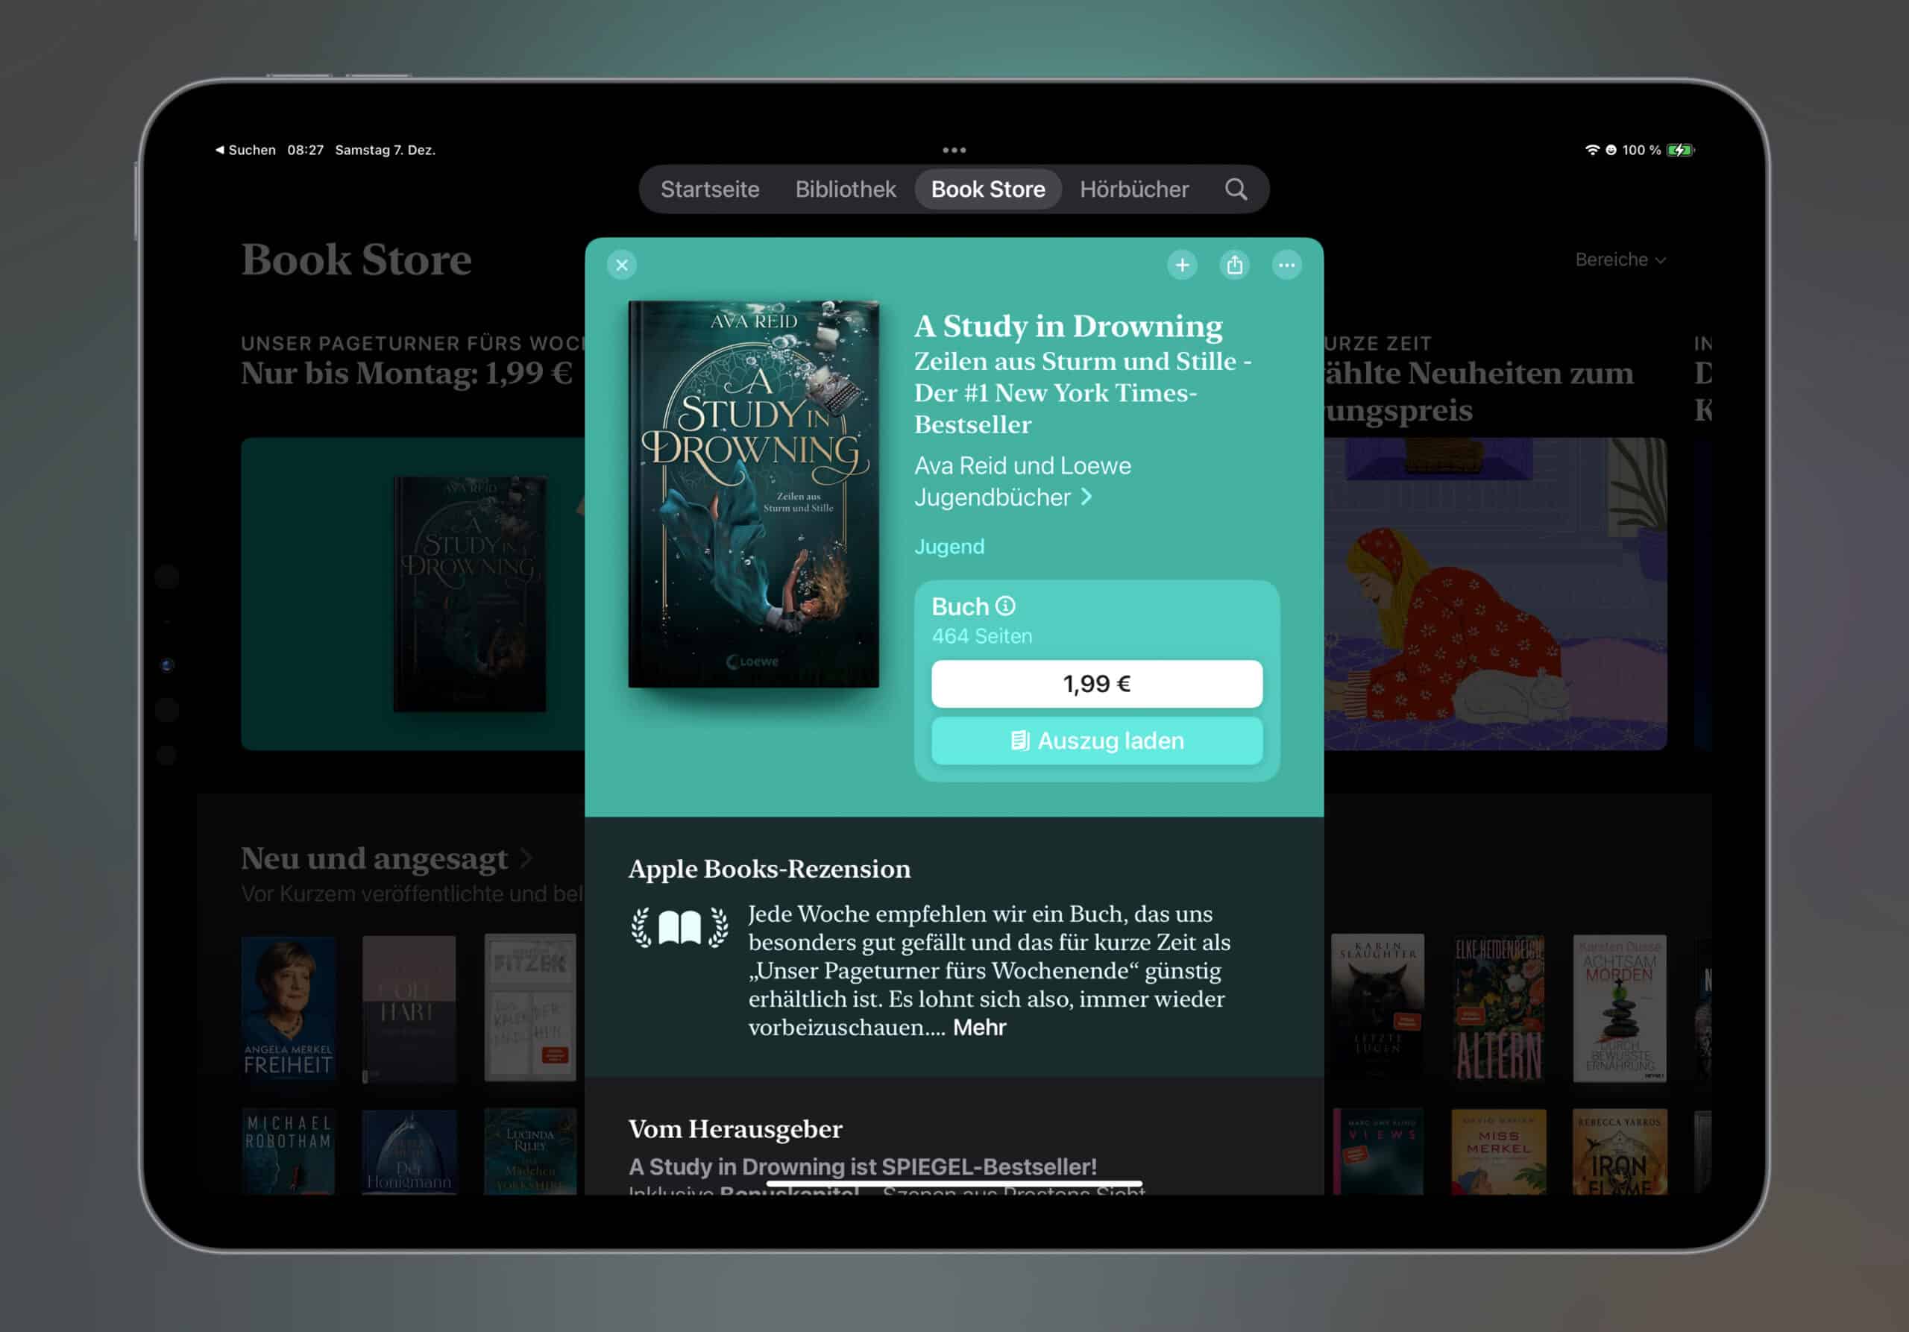Switch to the Hörbücher tab
The height and width of the screenshot is (1332, 1909).
click(1134, 189)
